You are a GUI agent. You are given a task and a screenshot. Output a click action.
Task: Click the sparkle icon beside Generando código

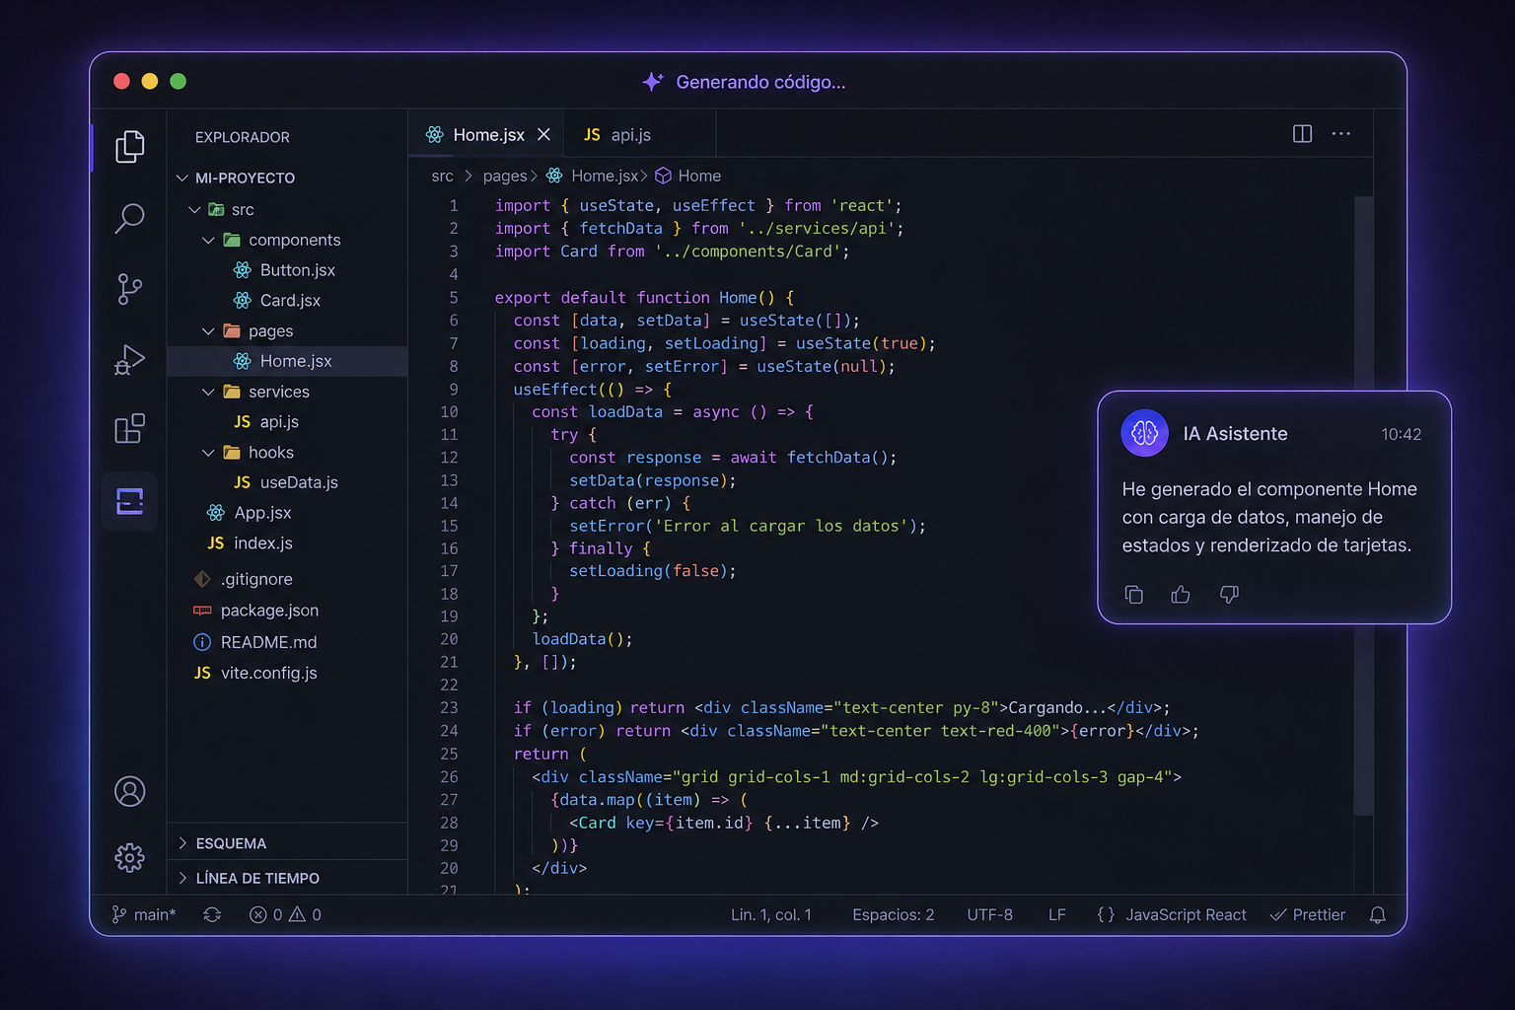652,82
